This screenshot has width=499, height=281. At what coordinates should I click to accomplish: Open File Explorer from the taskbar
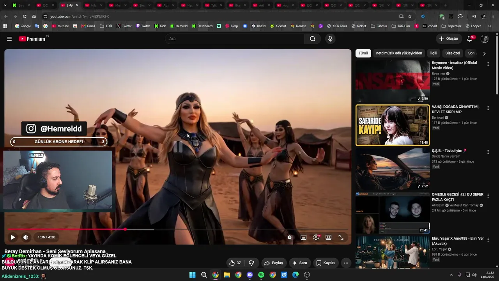(x=227, y=275)
